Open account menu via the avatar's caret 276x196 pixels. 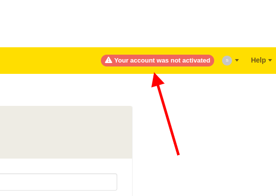(237, 60)
